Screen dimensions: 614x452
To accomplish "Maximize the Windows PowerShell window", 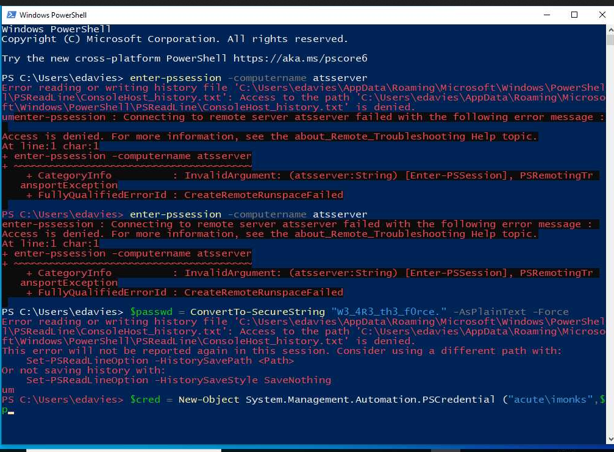I will coord(574,15).
